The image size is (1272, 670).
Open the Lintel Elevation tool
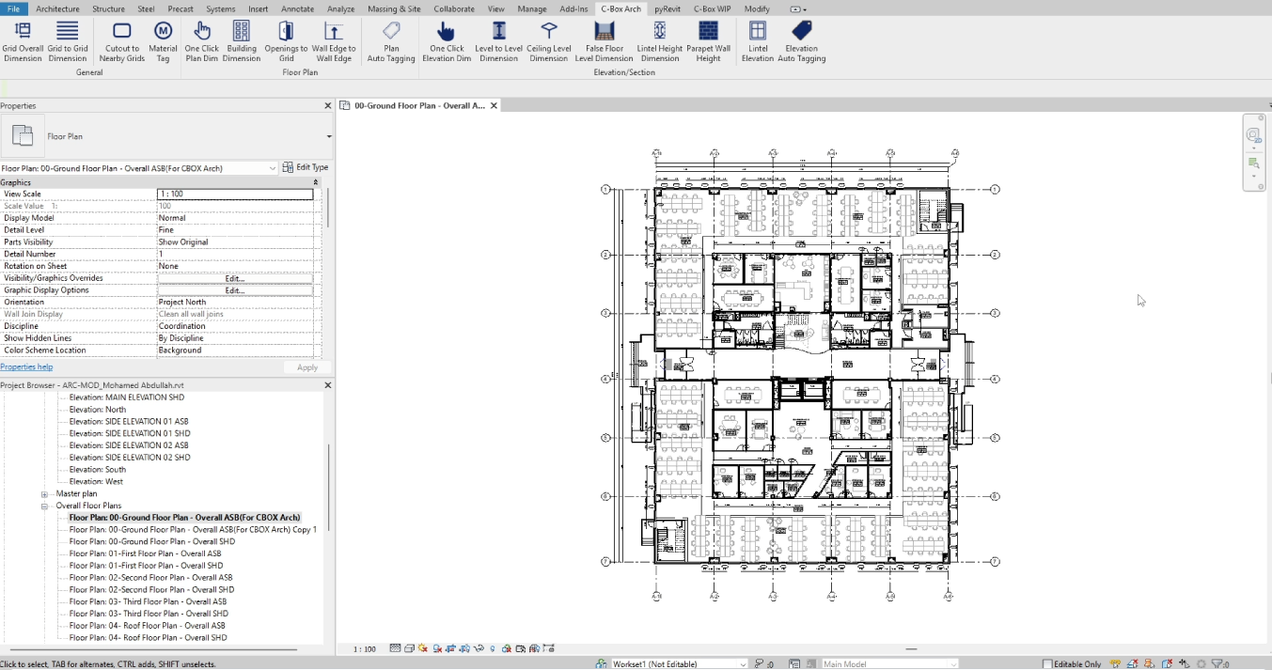pos(757,42)
